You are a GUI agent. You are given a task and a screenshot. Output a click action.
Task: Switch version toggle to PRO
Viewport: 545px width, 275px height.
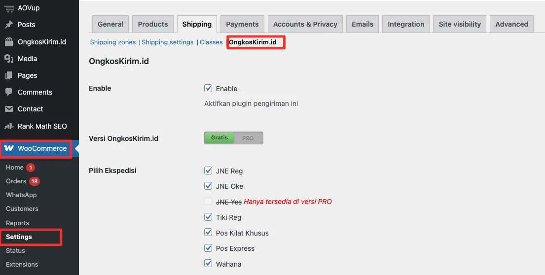pyautogui.click(x=248, y=138)
